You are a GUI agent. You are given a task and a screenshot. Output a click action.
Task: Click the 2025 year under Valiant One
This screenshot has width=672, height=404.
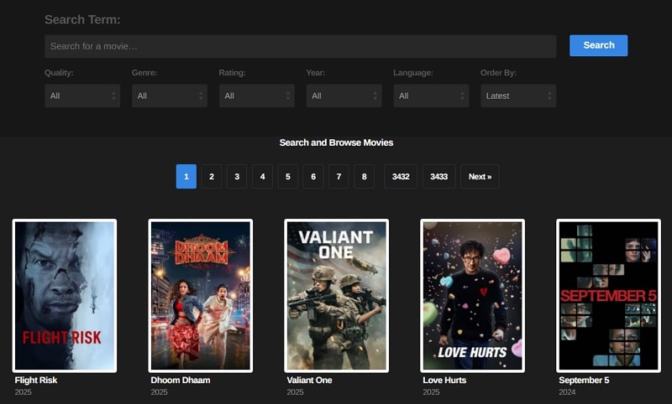click(296, 392)
